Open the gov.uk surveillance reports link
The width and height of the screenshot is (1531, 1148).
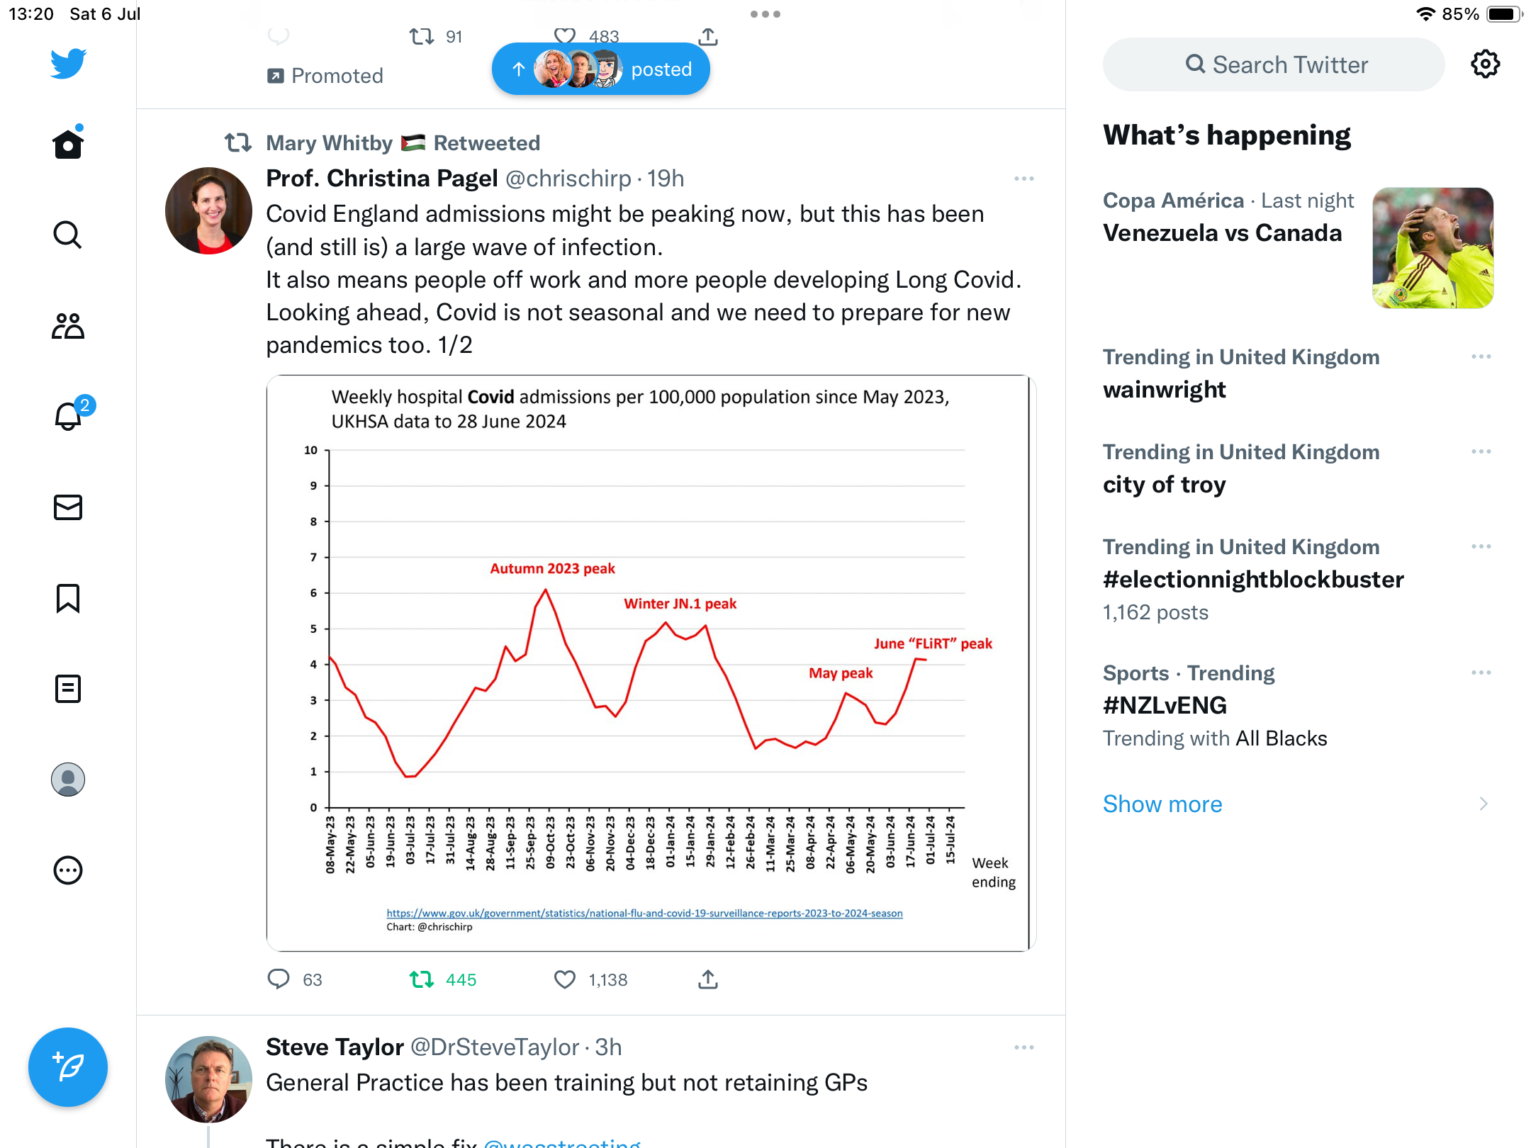[644, 913]
